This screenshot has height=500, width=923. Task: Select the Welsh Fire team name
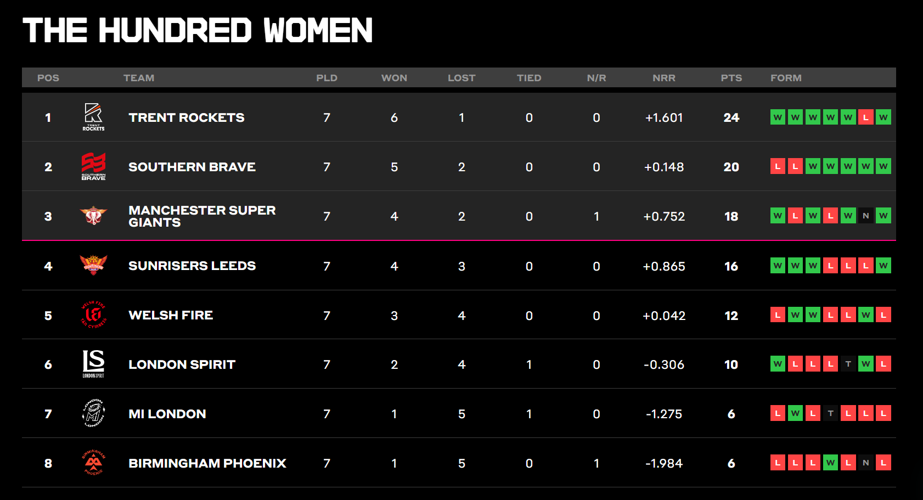click(171, 315)
